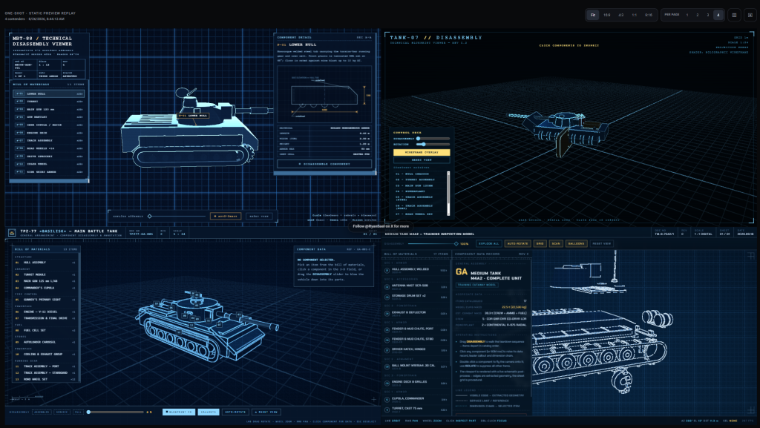
Task: Select Engine – V-12 Diesel in TPZ-77 list
Action: (45, 312)
